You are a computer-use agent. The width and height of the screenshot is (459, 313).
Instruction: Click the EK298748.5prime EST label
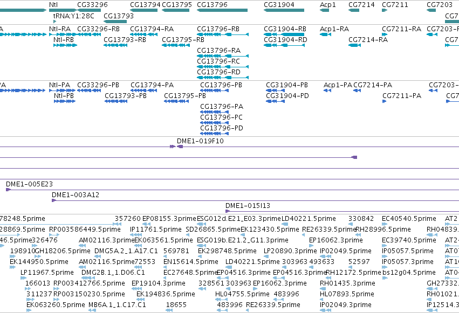pyautogui.click(x=227, y=251)
